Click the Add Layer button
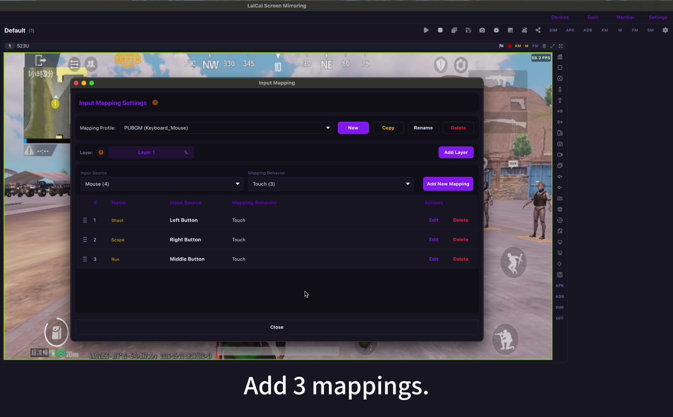Image resolution: width=673 pixels, height=417 pixels. 456,153
